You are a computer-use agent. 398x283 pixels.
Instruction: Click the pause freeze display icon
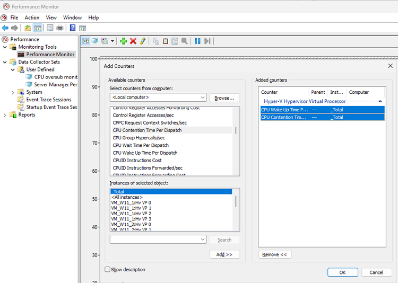point(197,41)
